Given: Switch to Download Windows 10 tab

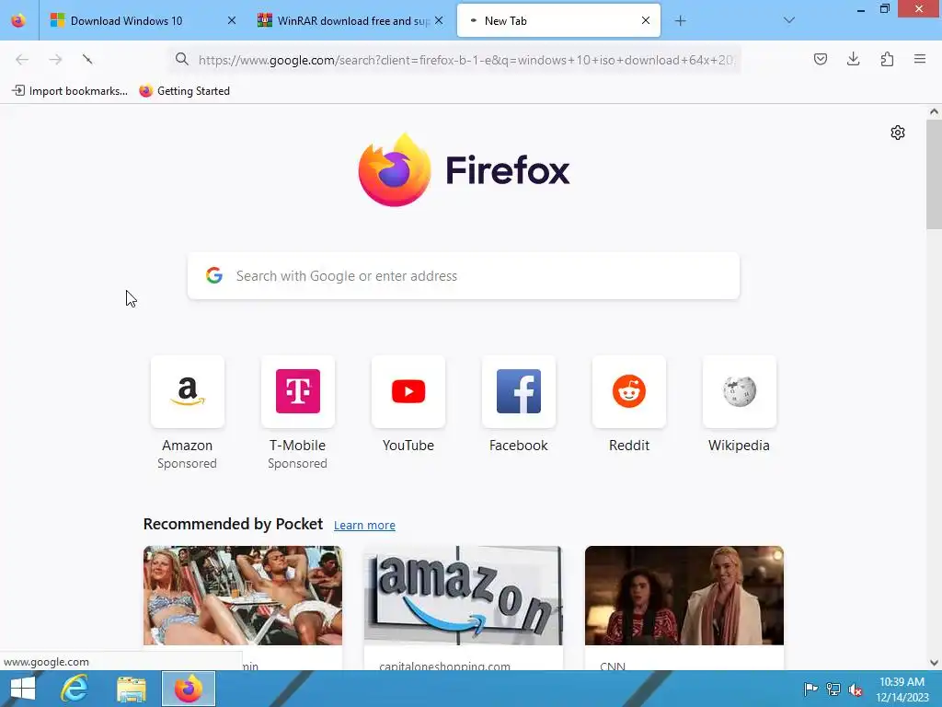Looking at the screenshot, I should [x=141, y=20].
